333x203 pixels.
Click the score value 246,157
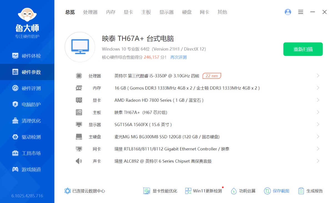click(152, 57)
